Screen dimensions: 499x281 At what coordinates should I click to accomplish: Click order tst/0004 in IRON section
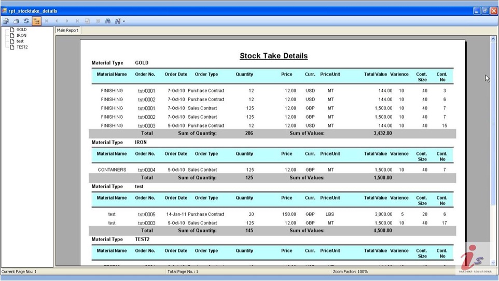[x=147, y=170]
